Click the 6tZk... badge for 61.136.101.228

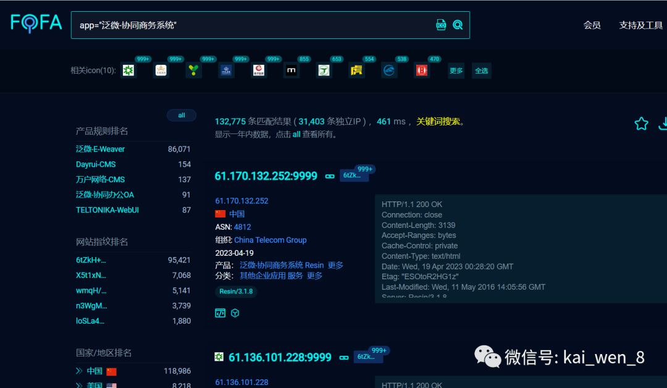367,356
